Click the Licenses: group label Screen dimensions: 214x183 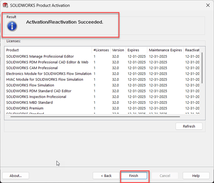pyautogui.click(x=13, y=41)
